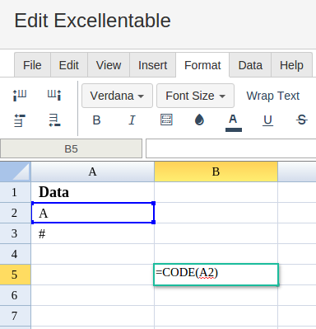Screen dimensions: 316x329
Task: Open the Data tab
Action: pyautogui.click(x=250, y=65)
